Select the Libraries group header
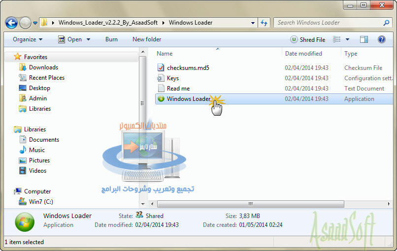 34,129
